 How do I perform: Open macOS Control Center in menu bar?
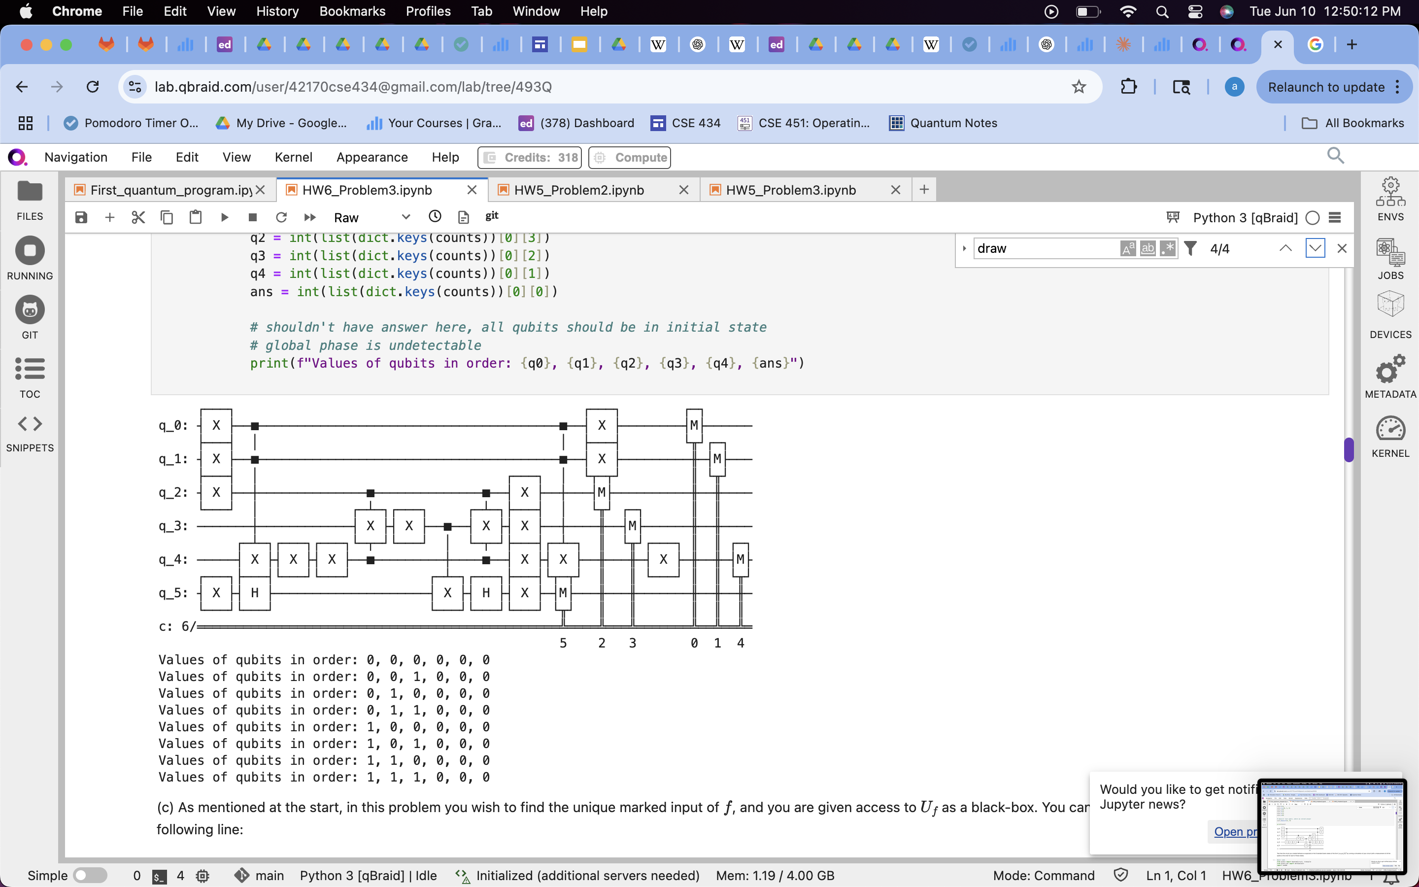[x=1194, y=11]
